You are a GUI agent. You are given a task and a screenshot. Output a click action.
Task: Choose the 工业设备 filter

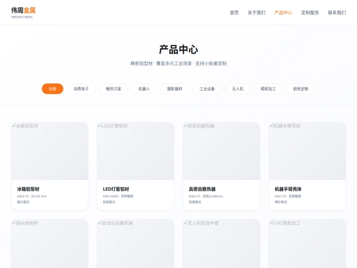[x=207, y=89]
